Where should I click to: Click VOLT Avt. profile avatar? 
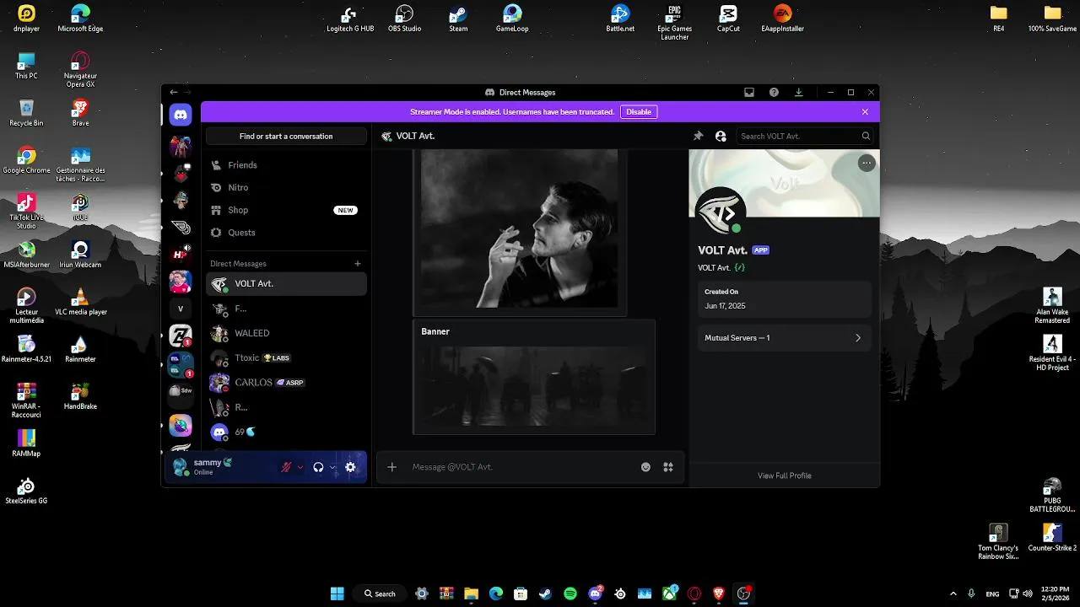tap(720, 212)
